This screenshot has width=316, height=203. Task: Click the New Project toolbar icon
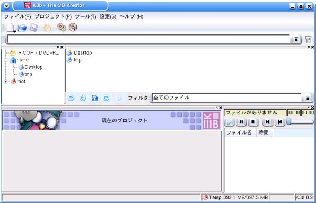11,28
